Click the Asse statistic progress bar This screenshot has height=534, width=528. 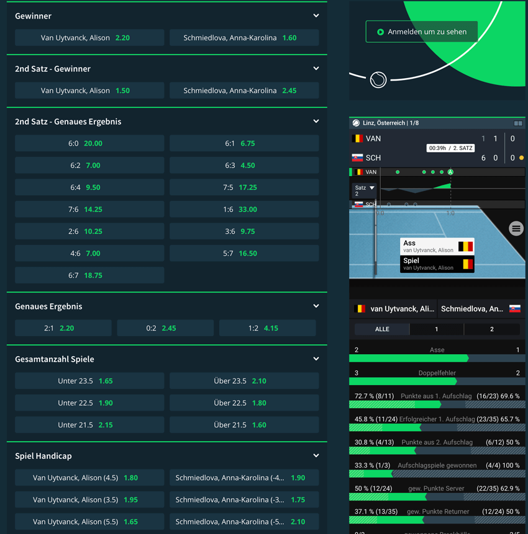437,358
